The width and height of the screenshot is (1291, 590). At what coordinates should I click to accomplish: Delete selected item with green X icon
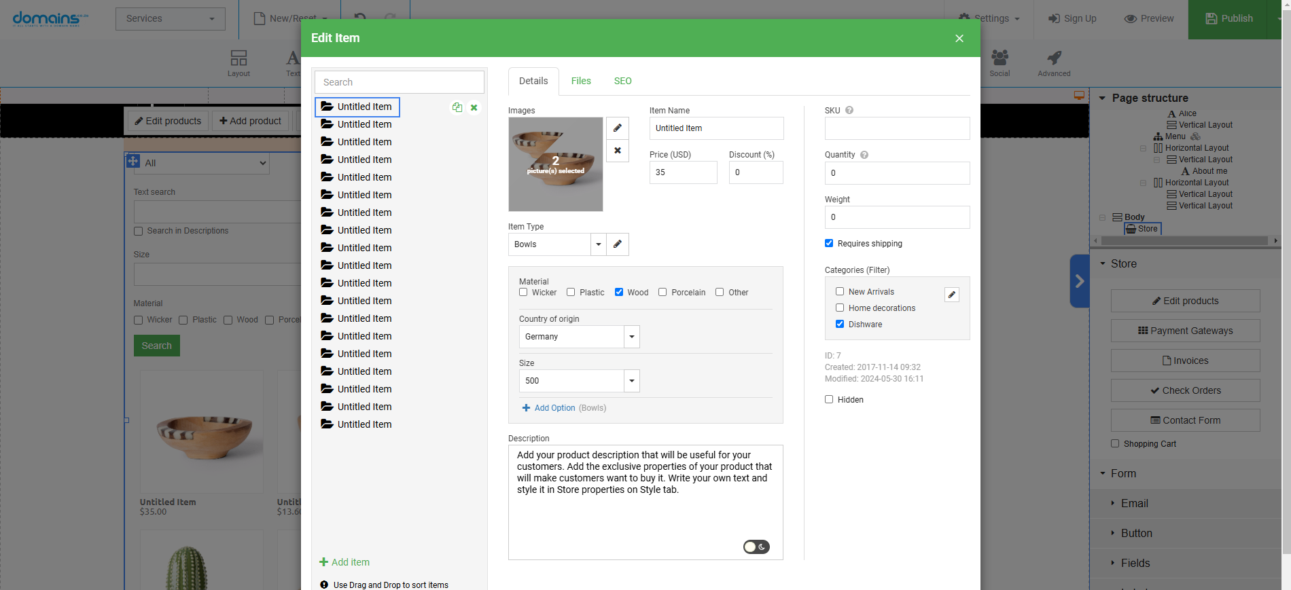point(474,107)
